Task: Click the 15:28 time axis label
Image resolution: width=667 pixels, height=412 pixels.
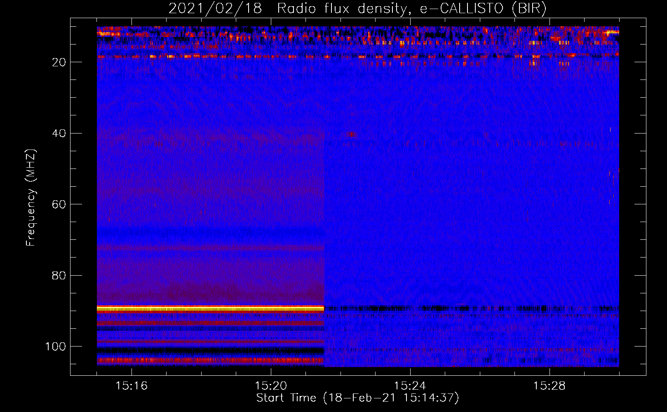Action: pyautogui.click(x=549, y=386)
